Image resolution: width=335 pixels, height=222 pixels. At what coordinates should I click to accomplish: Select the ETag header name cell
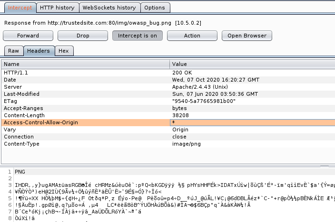pos(86,101)
